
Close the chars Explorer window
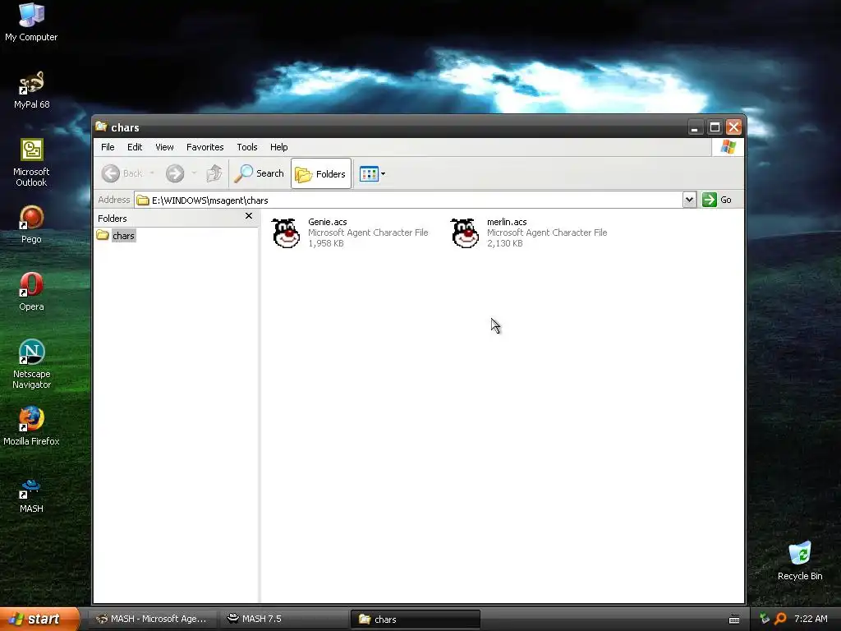733,127
